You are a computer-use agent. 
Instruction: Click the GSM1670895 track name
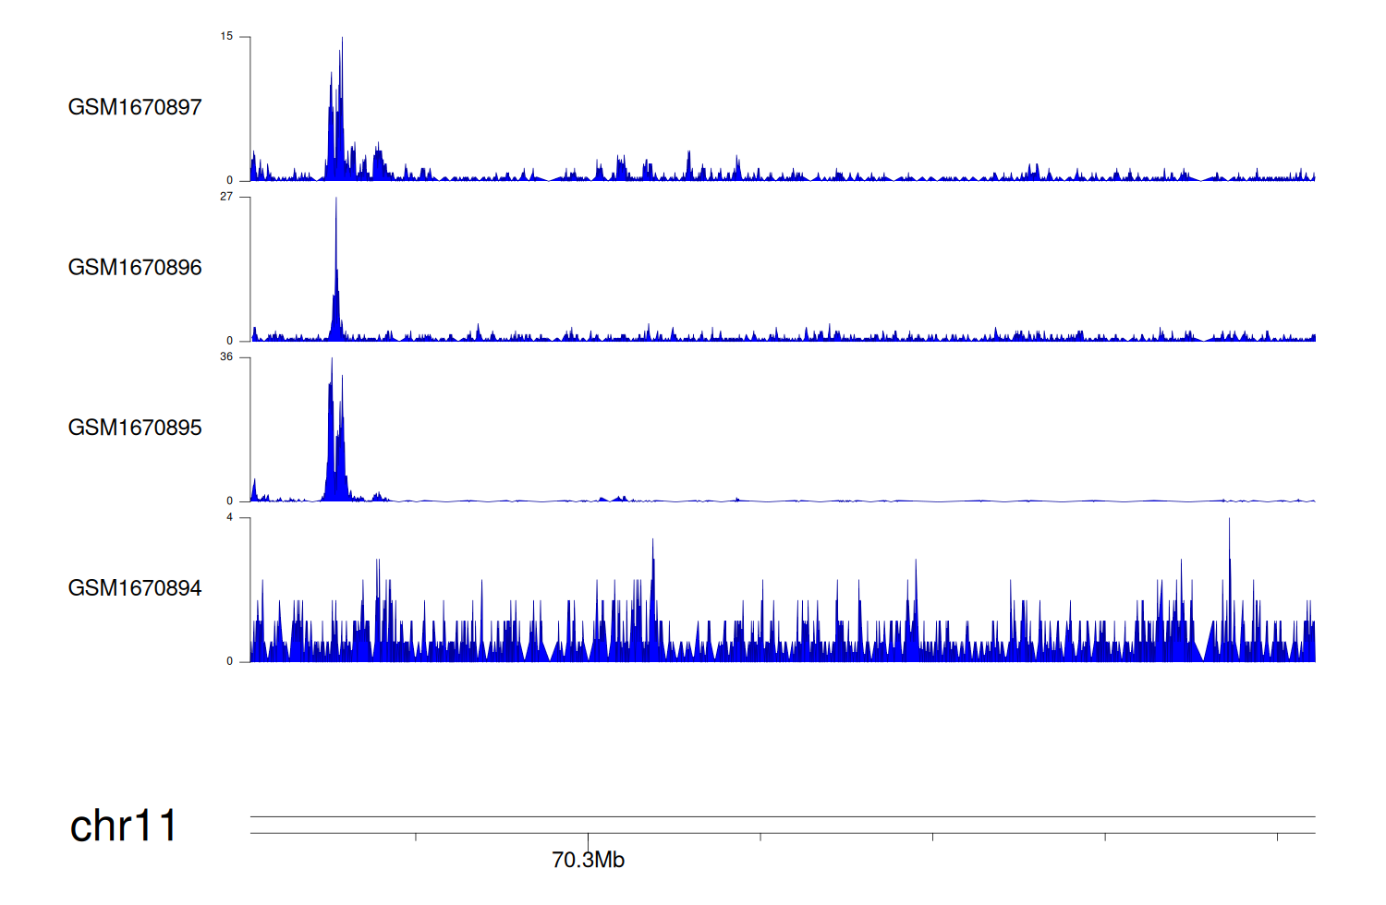tap(135, 428)
